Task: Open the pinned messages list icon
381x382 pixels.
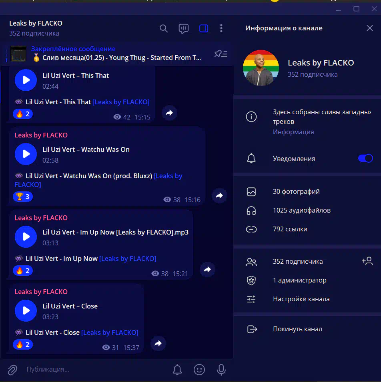Action: (x=221, y=54)
